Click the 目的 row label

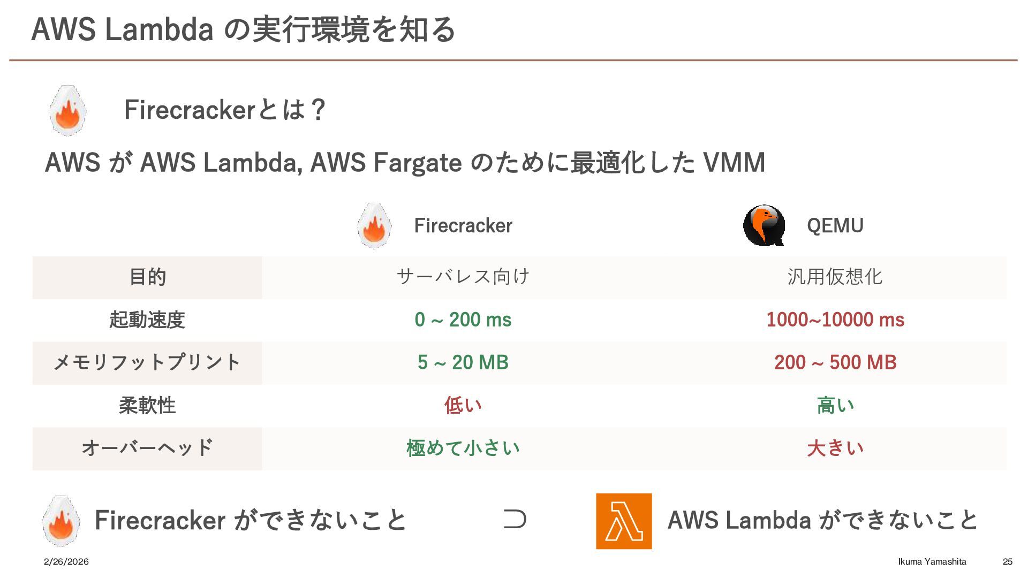(147, 277)
